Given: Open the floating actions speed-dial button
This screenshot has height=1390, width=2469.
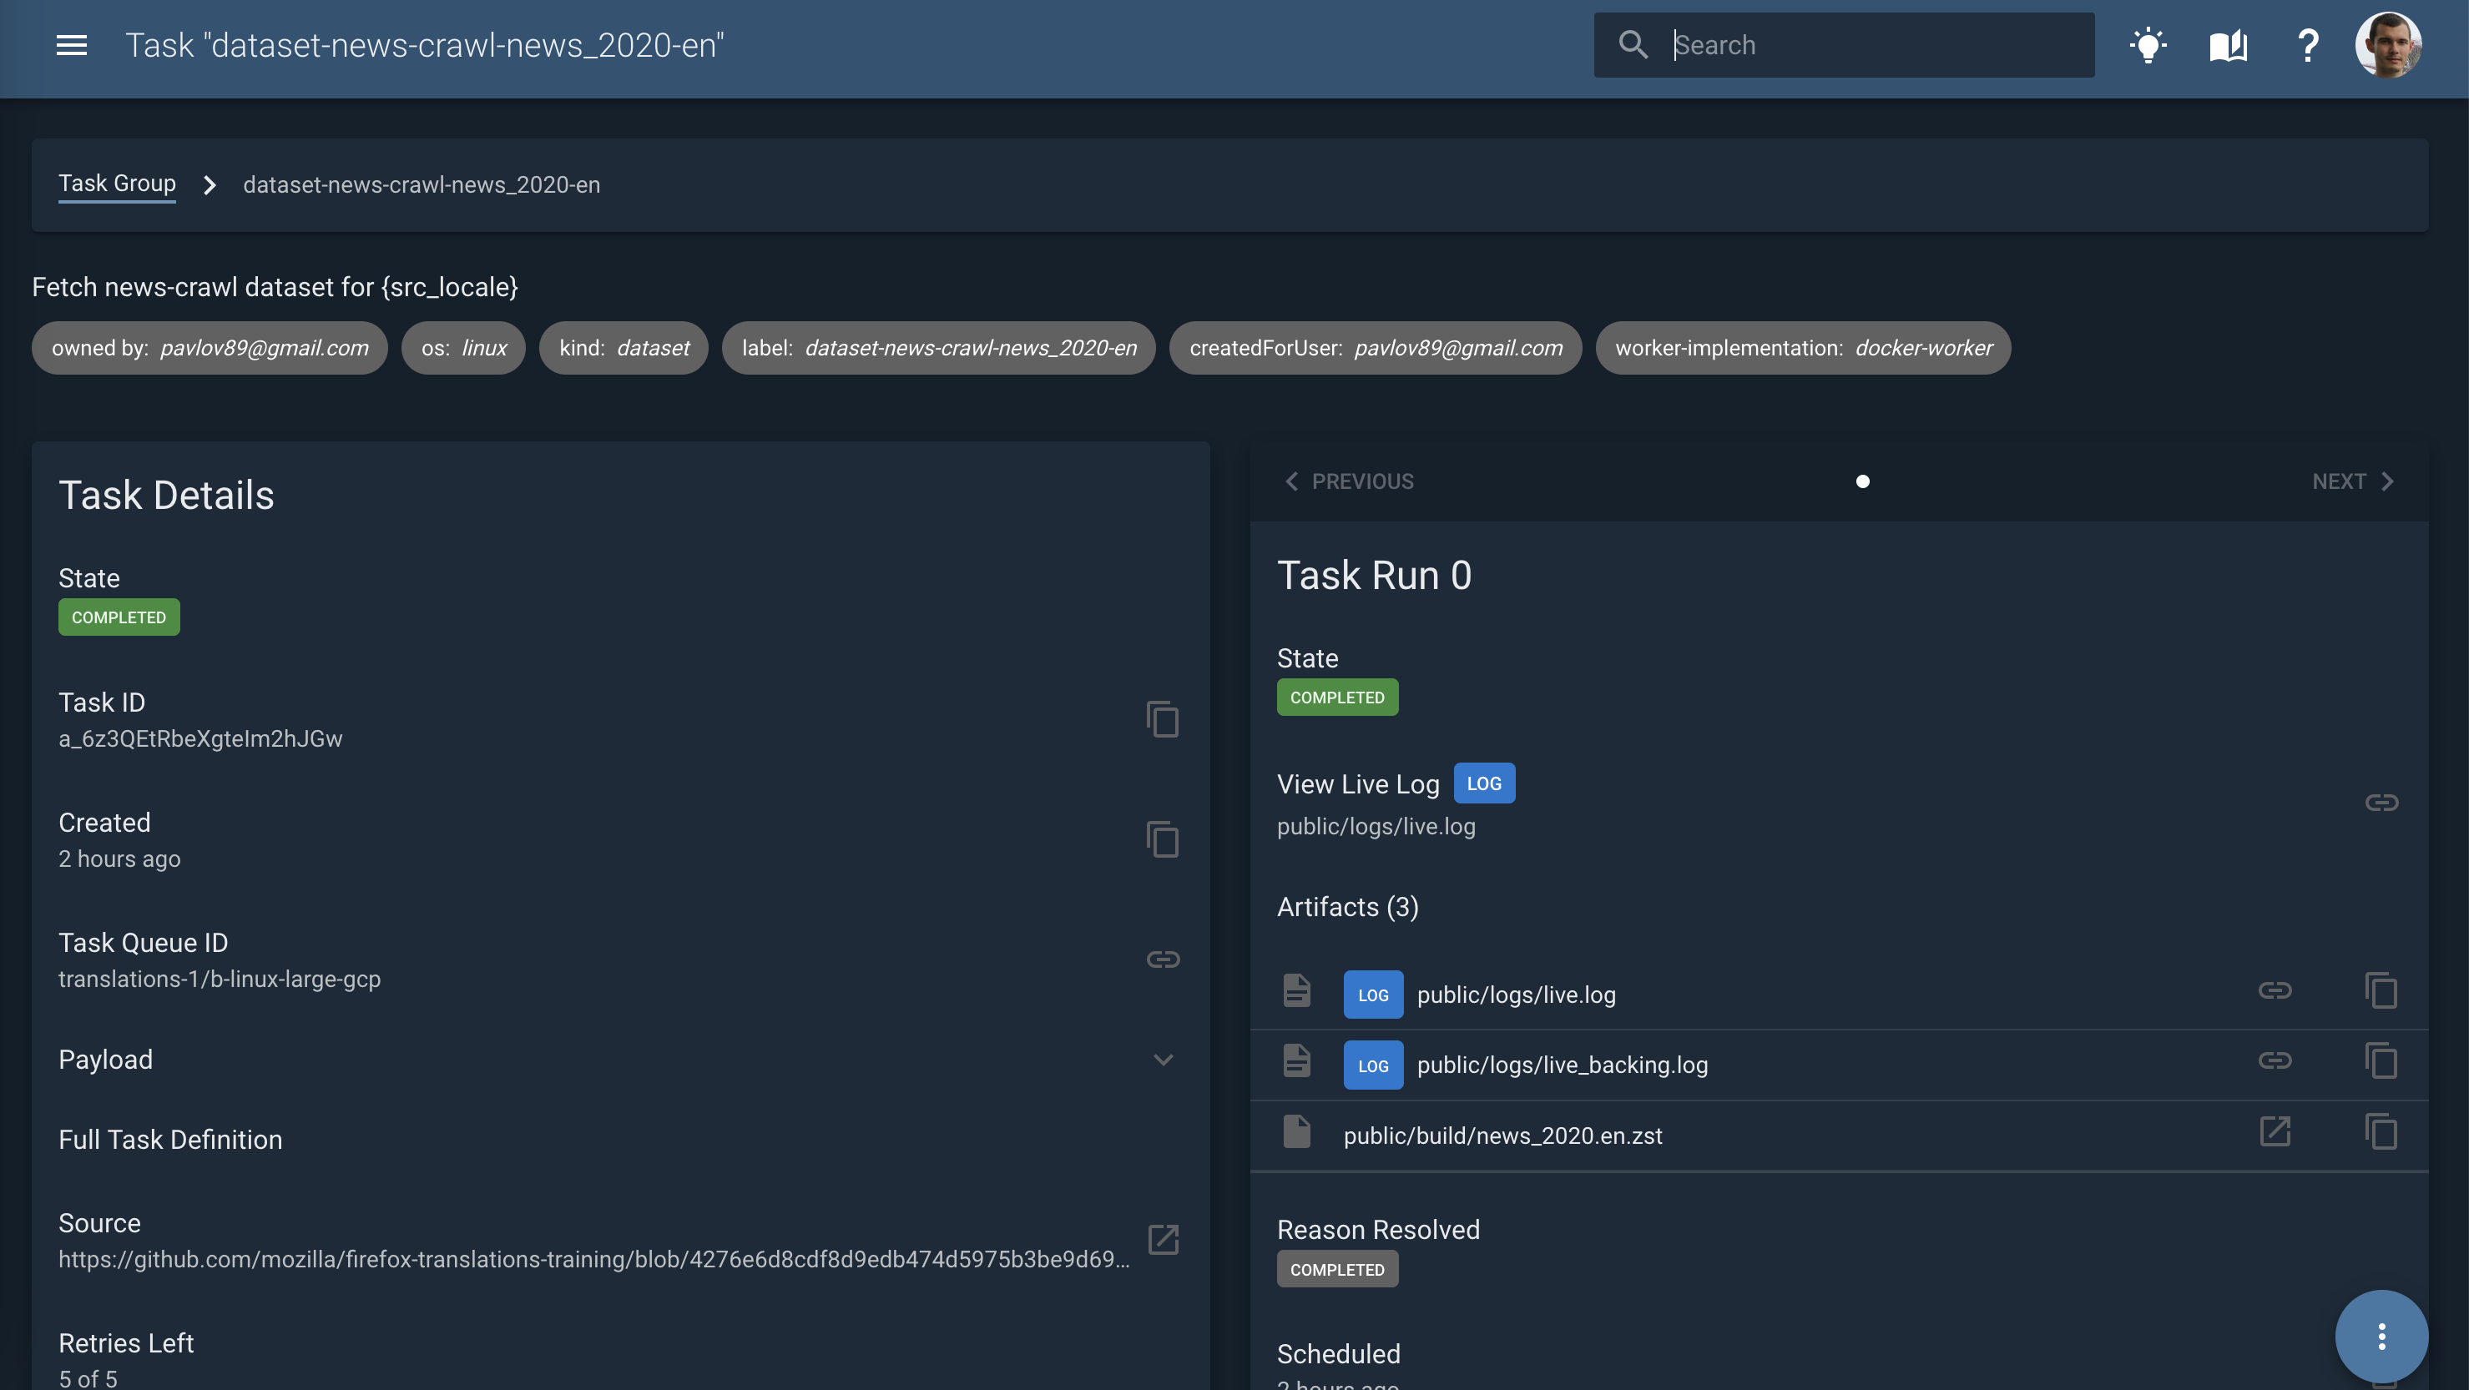Looking at the screenshot, I should 2381,1337.
